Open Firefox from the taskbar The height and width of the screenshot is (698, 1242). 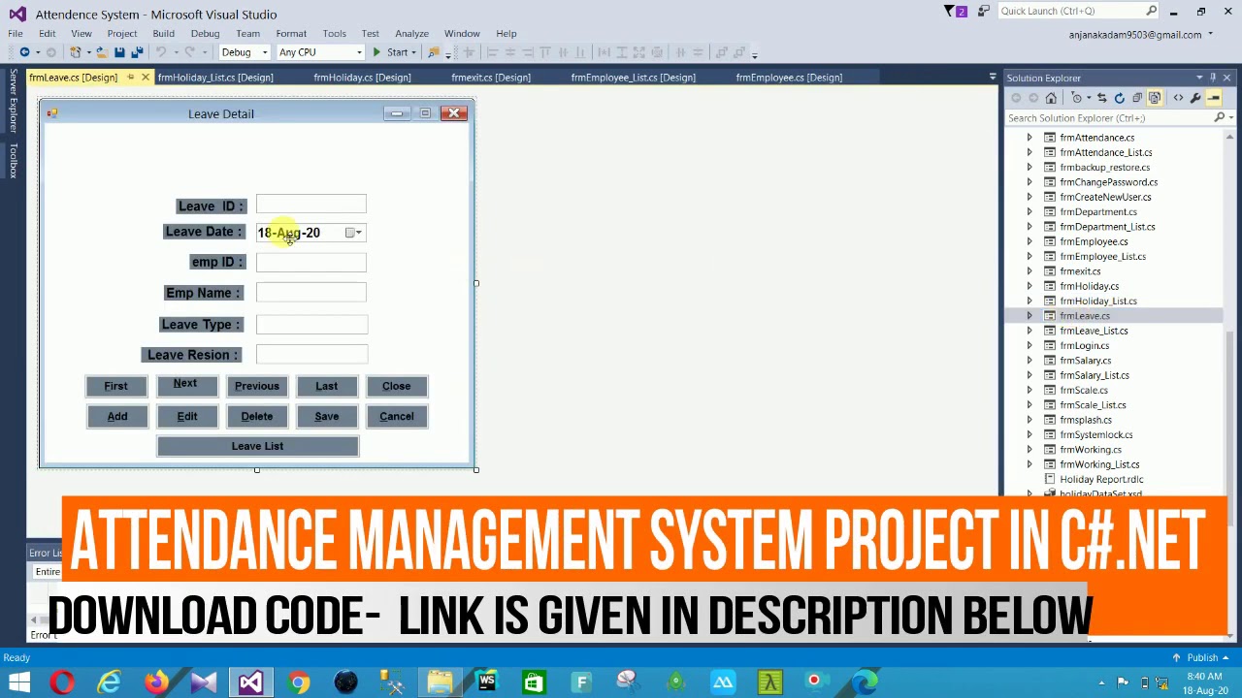(156, 682)
